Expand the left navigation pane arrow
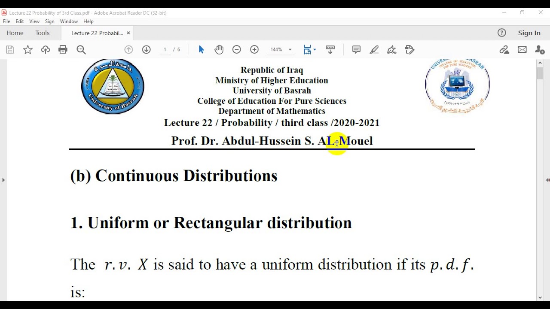 pos(3,180)
